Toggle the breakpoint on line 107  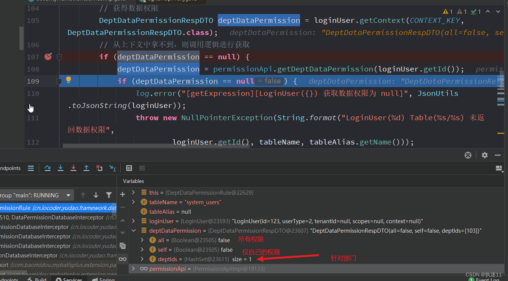48,57
